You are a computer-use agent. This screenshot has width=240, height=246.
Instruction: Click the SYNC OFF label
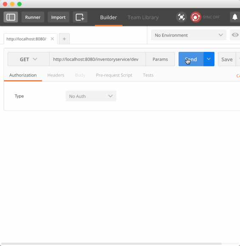pos(211,17)
